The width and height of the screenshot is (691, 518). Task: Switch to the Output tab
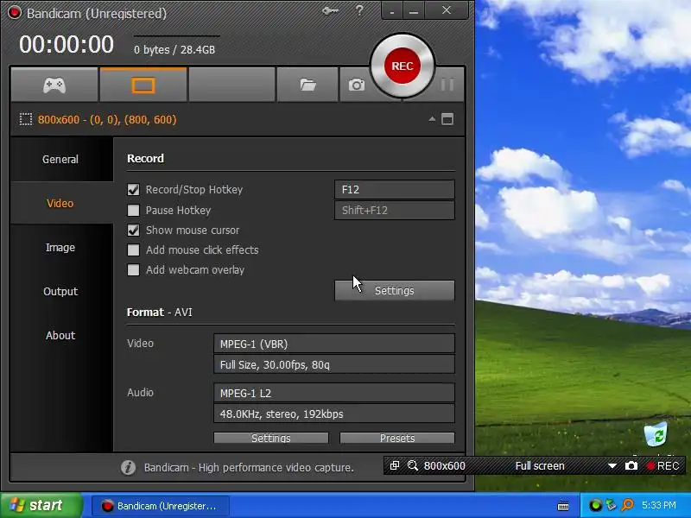pos(60,291)
